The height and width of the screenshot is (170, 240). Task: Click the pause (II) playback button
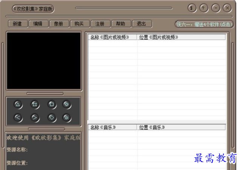click(x=35, y=105)
